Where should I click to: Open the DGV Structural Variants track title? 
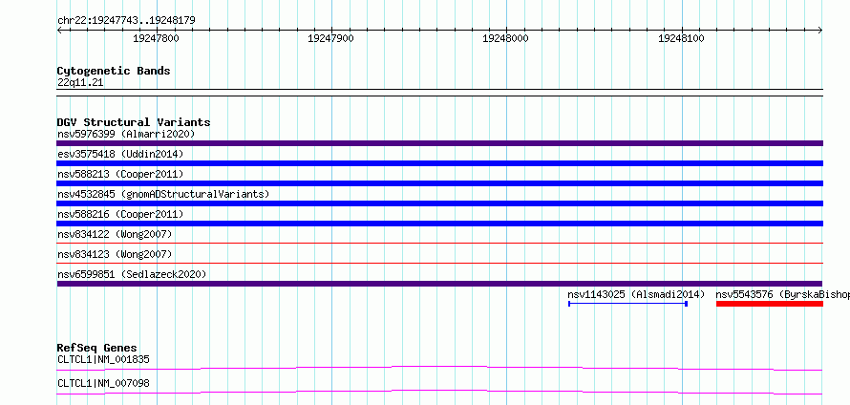coord(134,122)
